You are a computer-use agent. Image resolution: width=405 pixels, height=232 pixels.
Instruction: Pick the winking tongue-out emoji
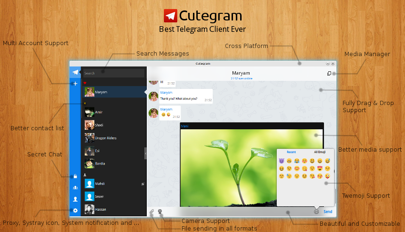pos(327,176)
